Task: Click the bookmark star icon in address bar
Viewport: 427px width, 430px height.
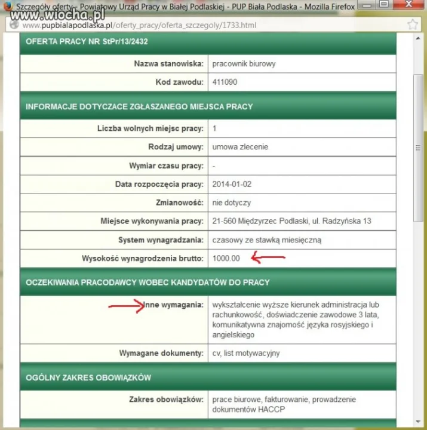Action: point(413,24)
